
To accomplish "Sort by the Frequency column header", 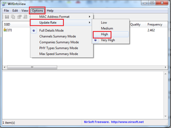I will [x=157, y=24].
